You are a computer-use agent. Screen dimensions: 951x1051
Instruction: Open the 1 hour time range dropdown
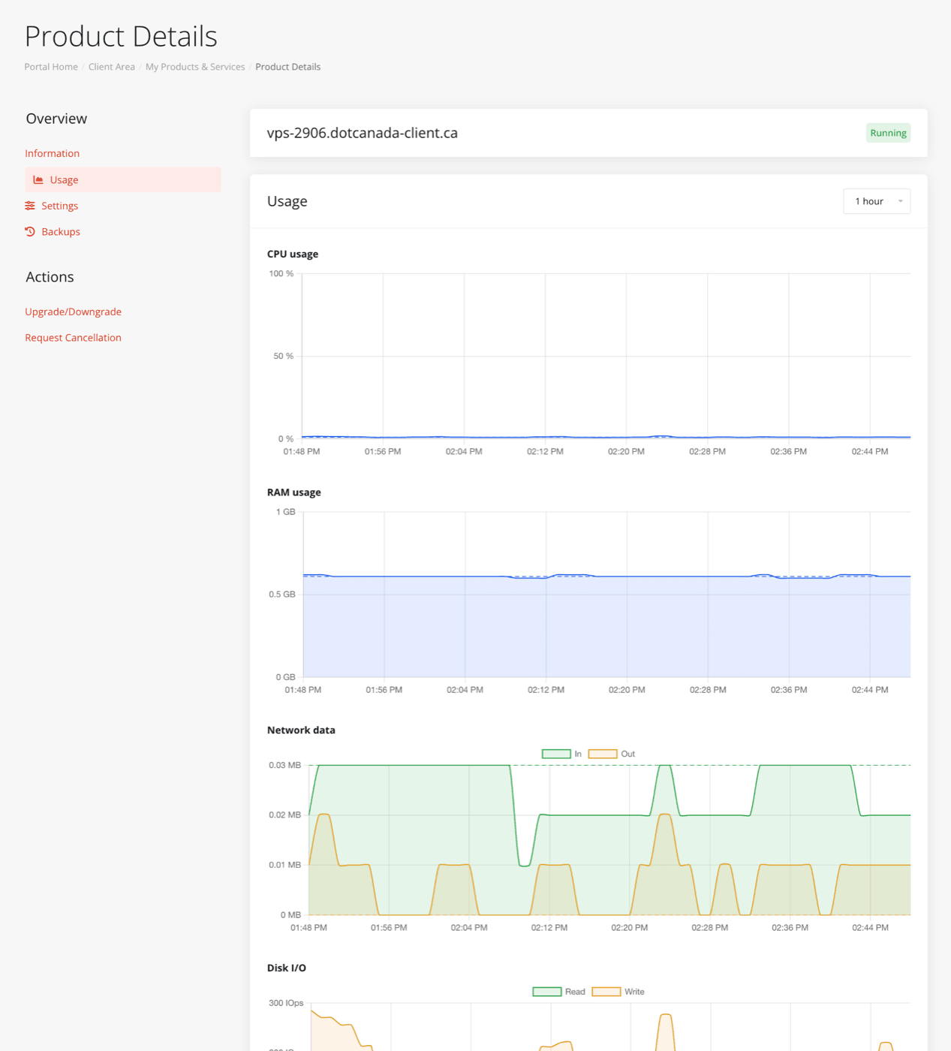pos(877,201)
